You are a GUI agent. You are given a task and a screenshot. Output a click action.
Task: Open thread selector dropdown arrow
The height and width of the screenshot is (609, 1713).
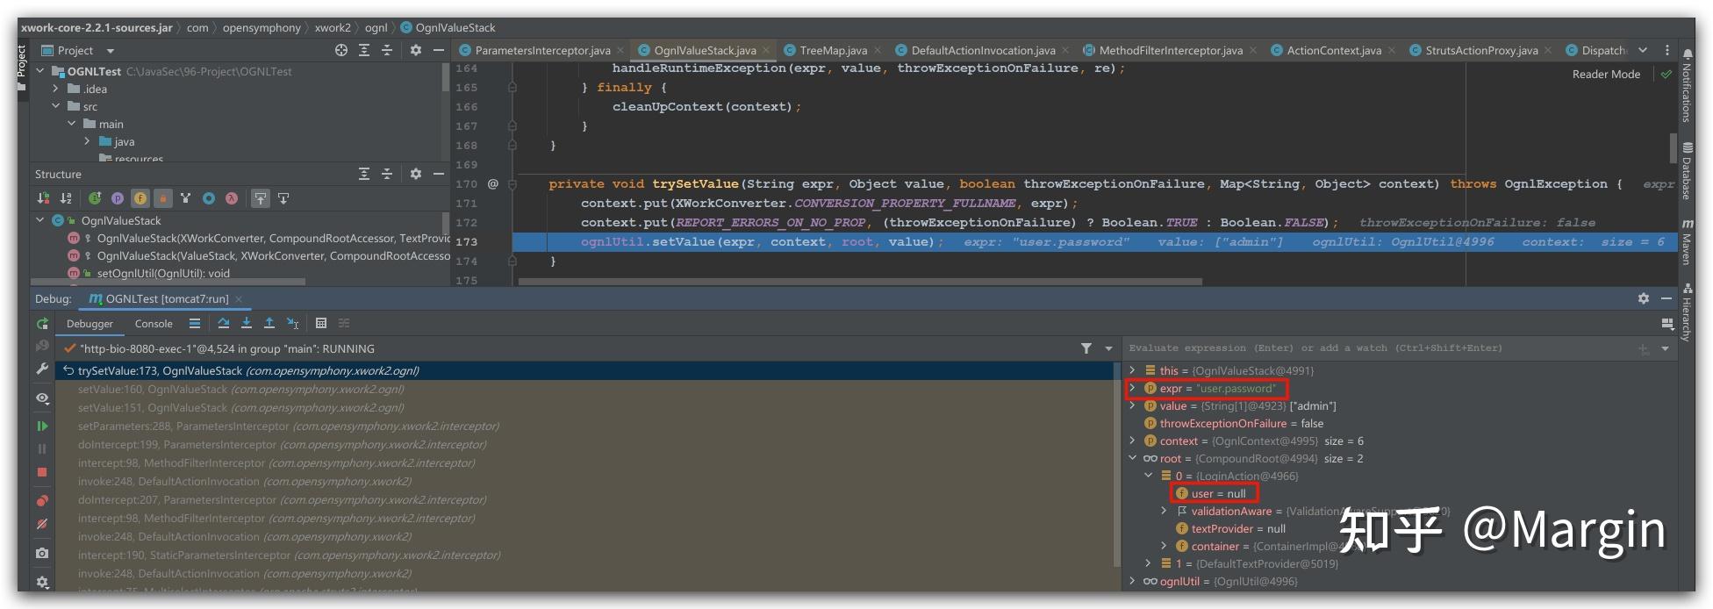pyautogui.click(x=1108, y=348)
